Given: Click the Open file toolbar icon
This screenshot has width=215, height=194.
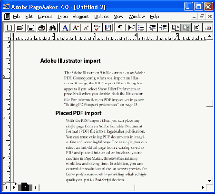Looking at the screenshot, I should click(x=20, y=28).
